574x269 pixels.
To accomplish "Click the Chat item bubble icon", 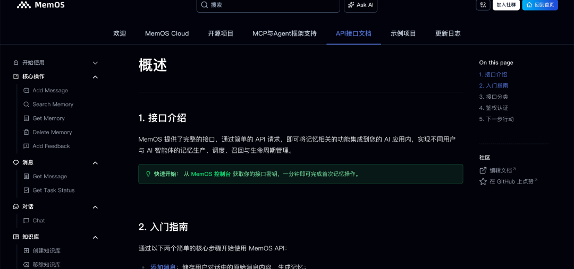I will coord(26,220).
